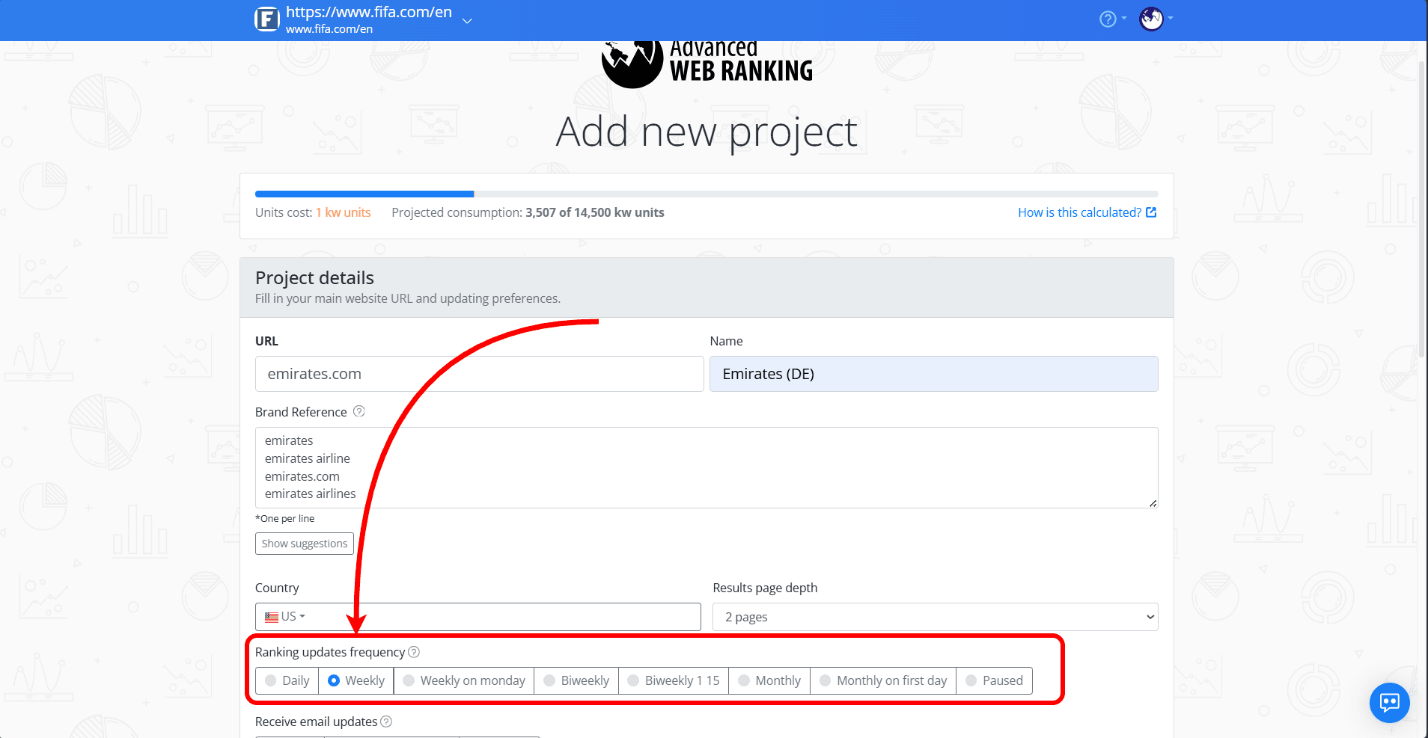Screen dimensions: 1428x738
Task: Select Weekly on monday frequency
Action: coord(464,680)
